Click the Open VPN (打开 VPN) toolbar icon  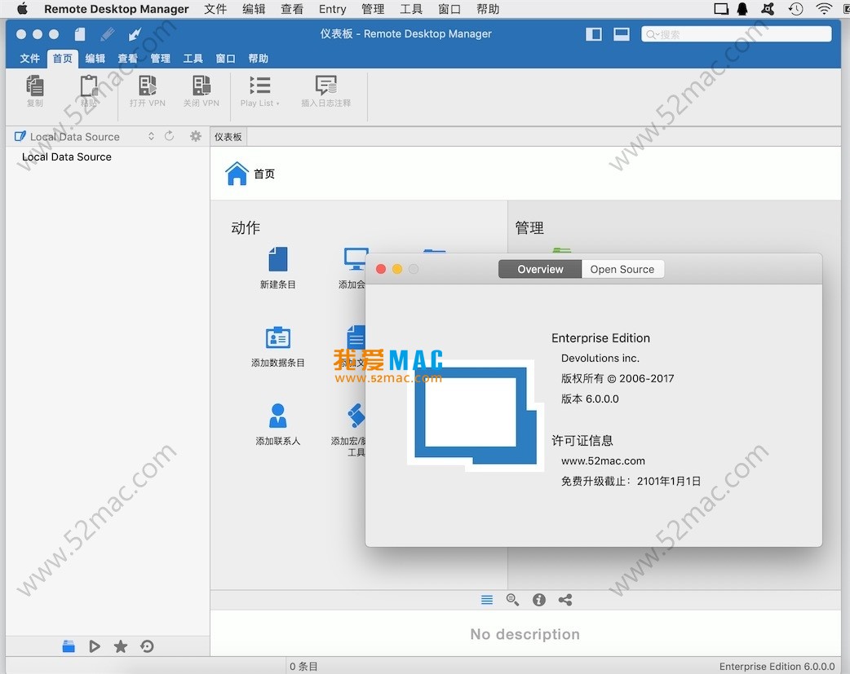coord(147,86)
